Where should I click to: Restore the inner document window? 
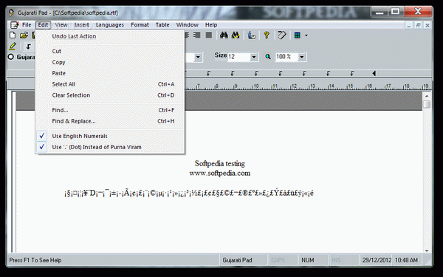pos(418,25)
